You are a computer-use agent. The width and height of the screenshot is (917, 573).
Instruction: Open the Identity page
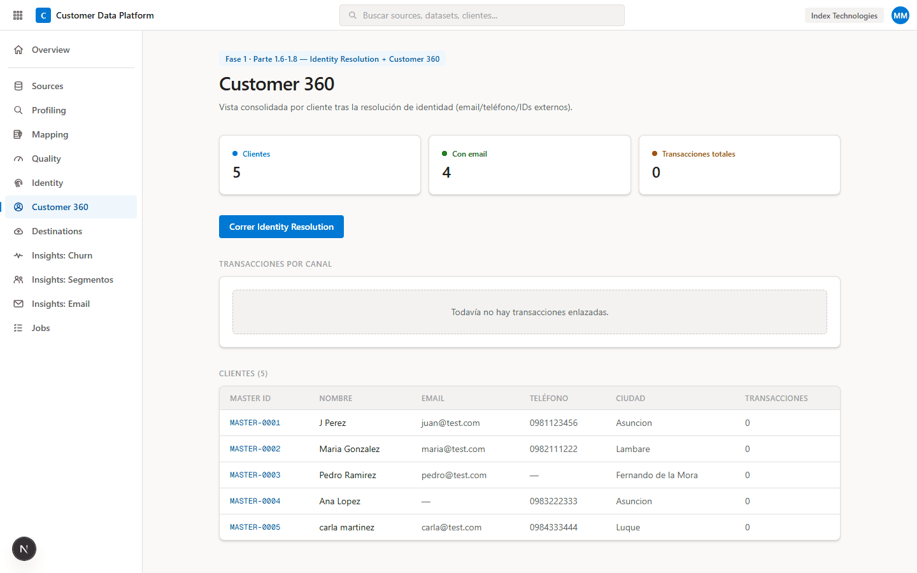click(71, 183)
